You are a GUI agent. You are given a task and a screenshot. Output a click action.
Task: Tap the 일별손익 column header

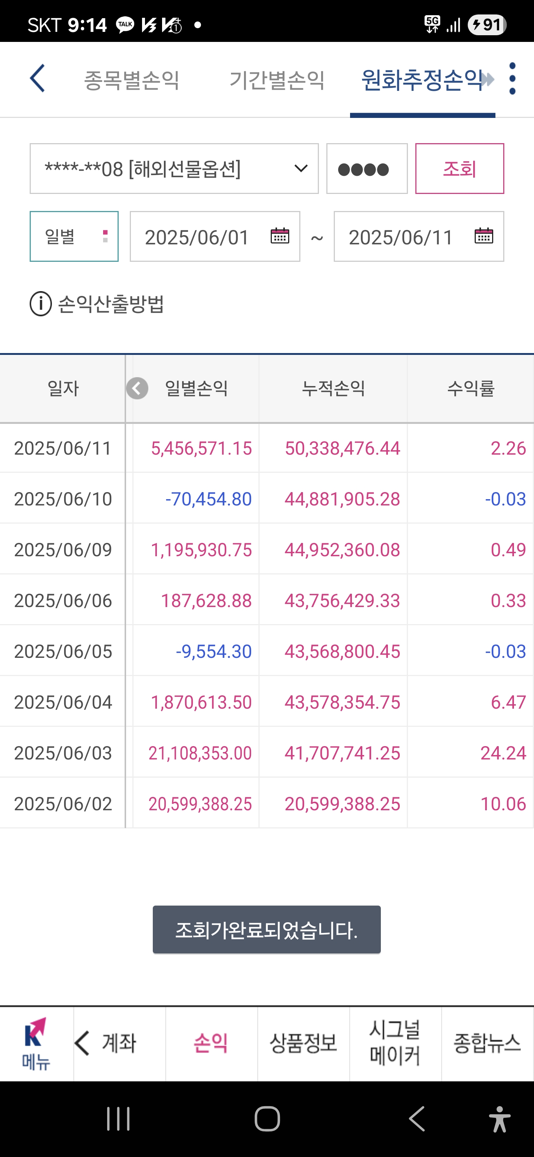196,389
